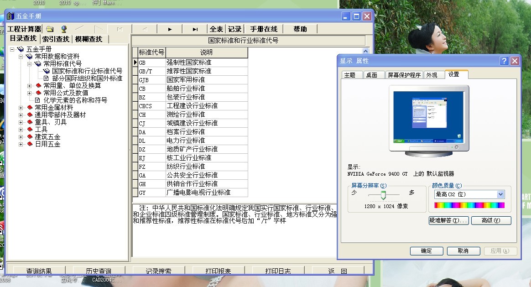Viewport: 531px width, 287px height.
Task: Select the 设置 tab in display properties
Action: [456, 74]
